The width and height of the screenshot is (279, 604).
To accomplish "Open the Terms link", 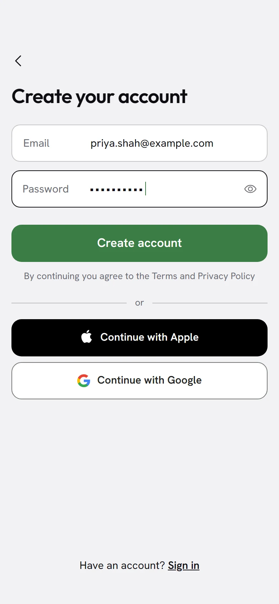I will (165, 276).
